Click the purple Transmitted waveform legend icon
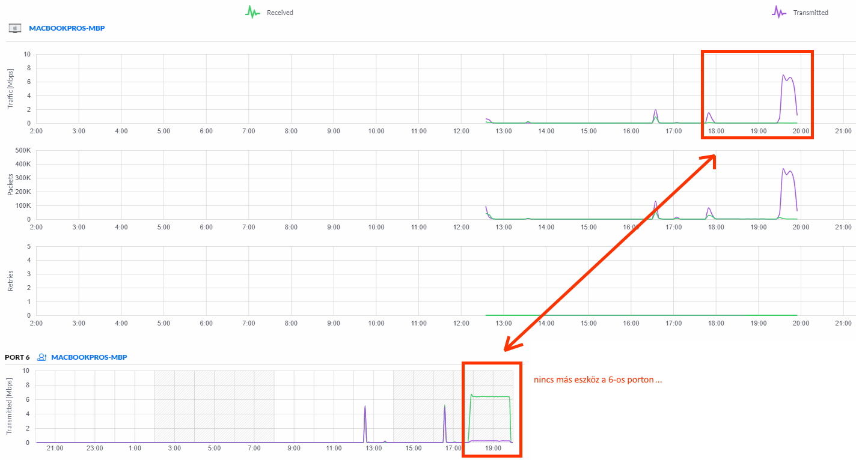 point(779,12)
